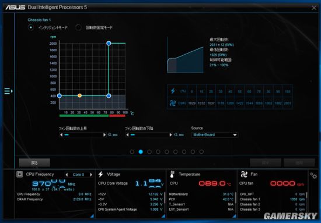Click the back button at bottom left
Viewport: 321px width, 223px height.
(34, 163)
